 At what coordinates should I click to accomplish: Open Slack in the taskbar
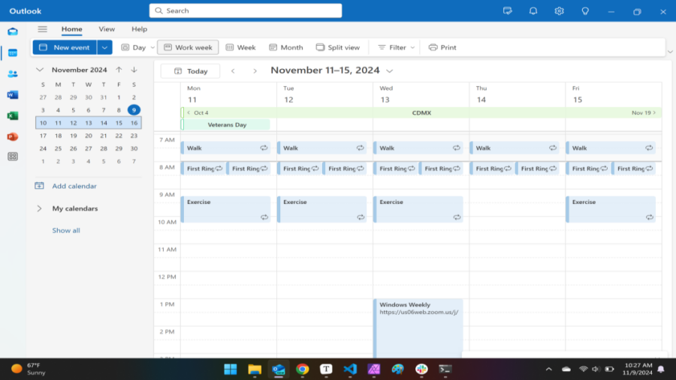[x=421, y=370]
